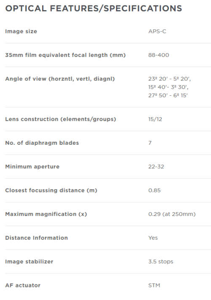Click the 88-400 focal length value
211x300 pixels.
pyautogui.click(x=159, y=55)
